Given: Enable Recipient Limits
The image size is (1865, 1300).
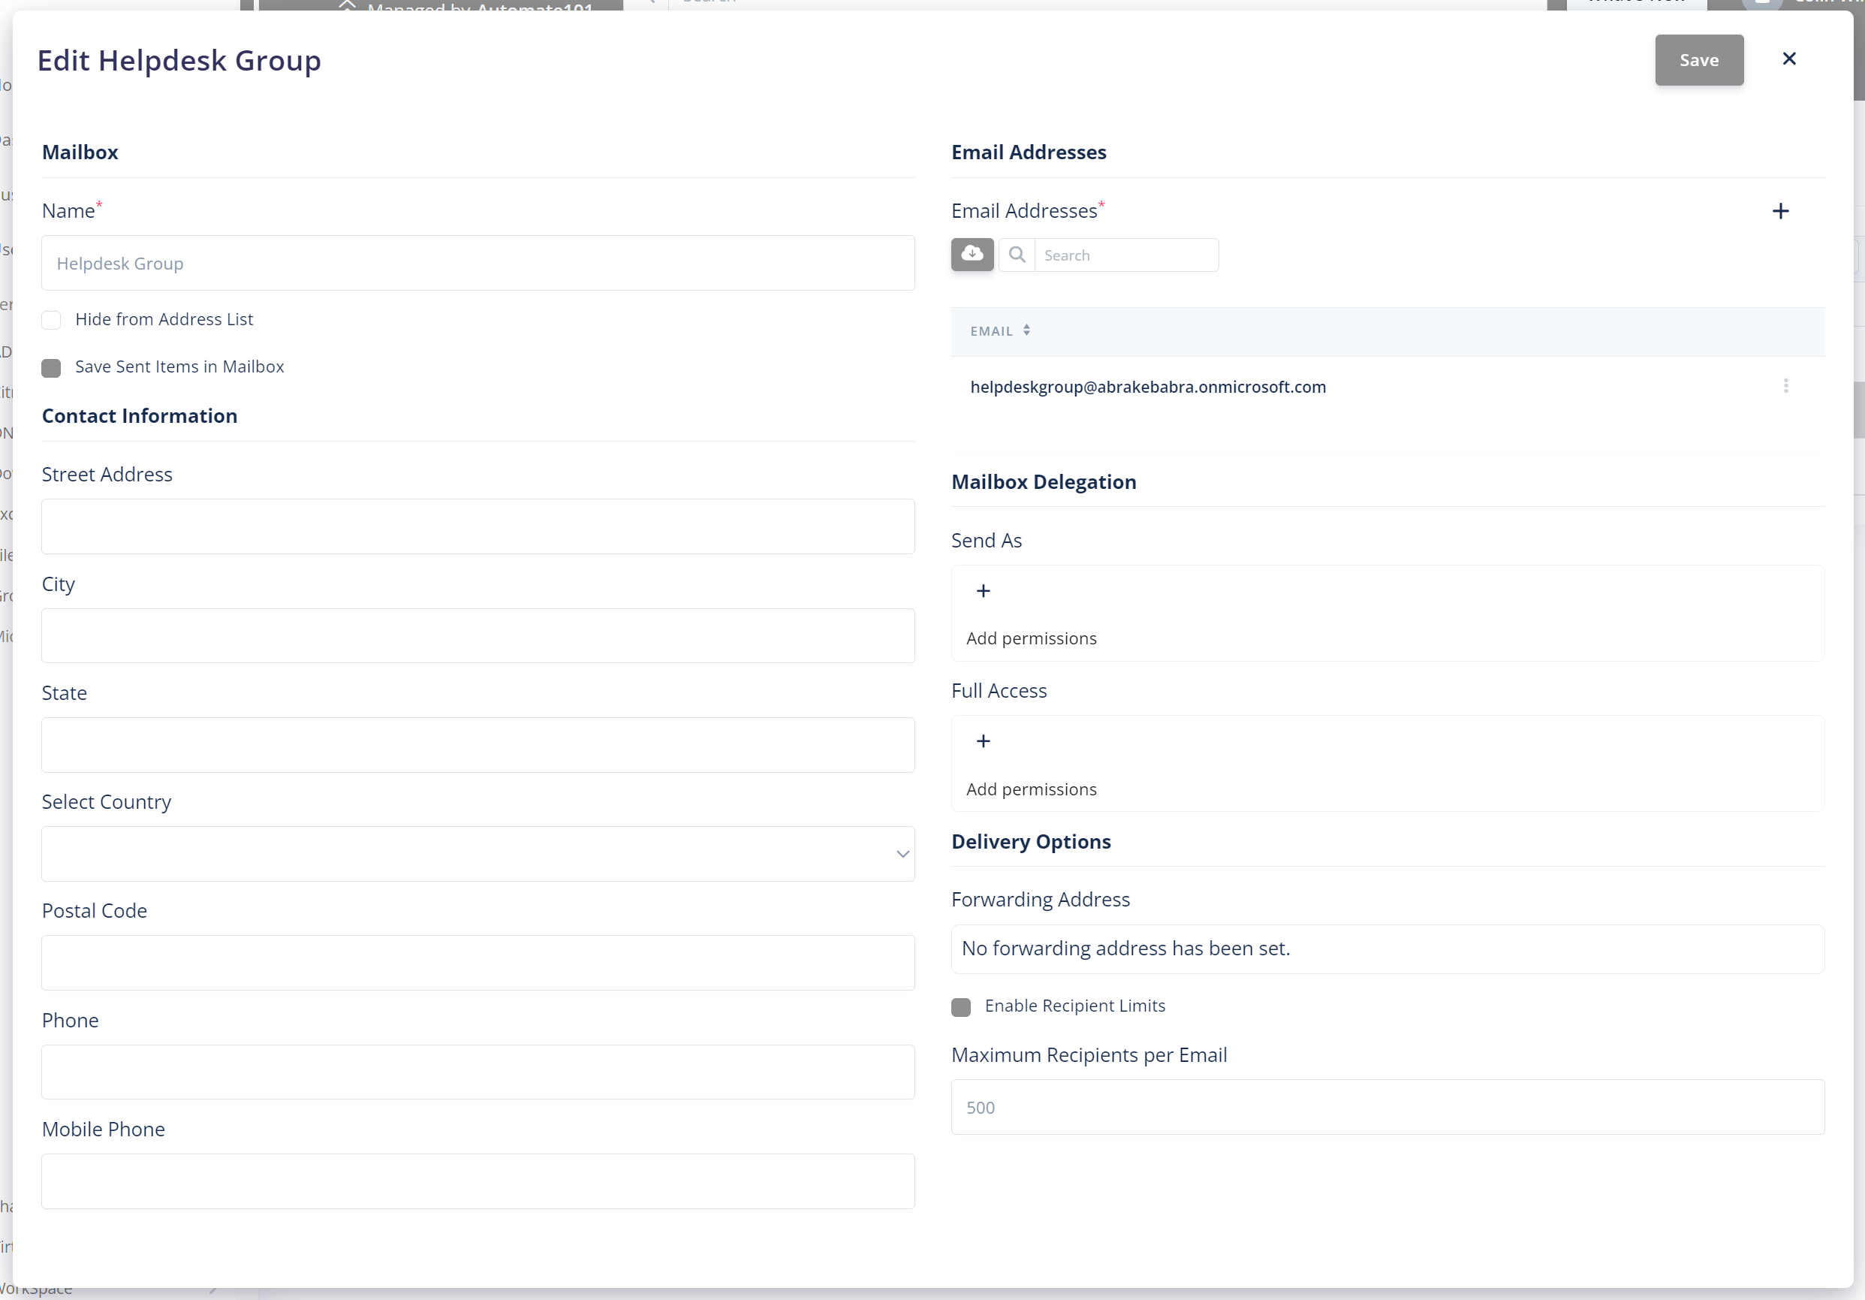Looking at the screenshot, I should 961,1006.
